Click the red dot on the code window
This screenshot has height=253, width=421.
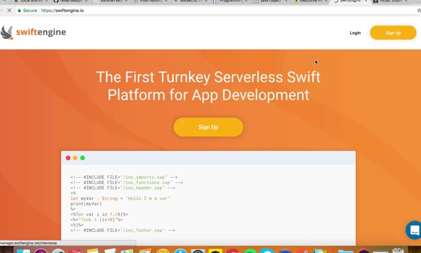[68, 158]
